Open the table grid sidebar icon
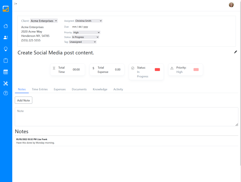Screen dimensions: 241x182 (6, 72)
